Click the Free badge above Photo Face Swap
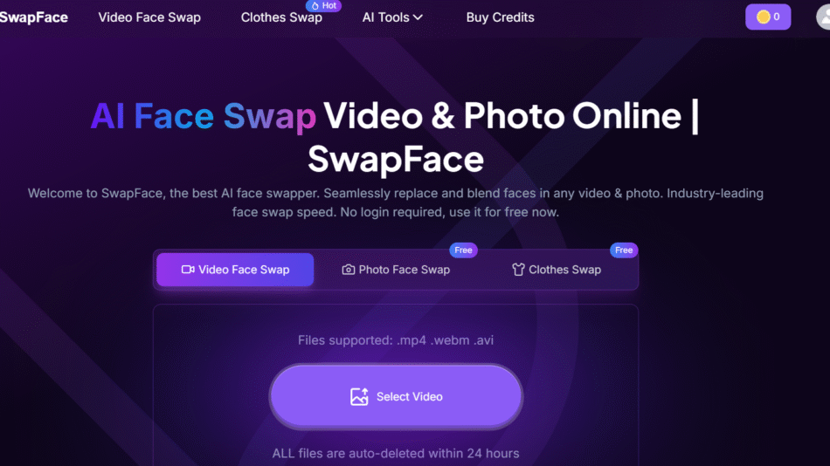The width and height of the screenshot is (830, 466). click(463, 250)
